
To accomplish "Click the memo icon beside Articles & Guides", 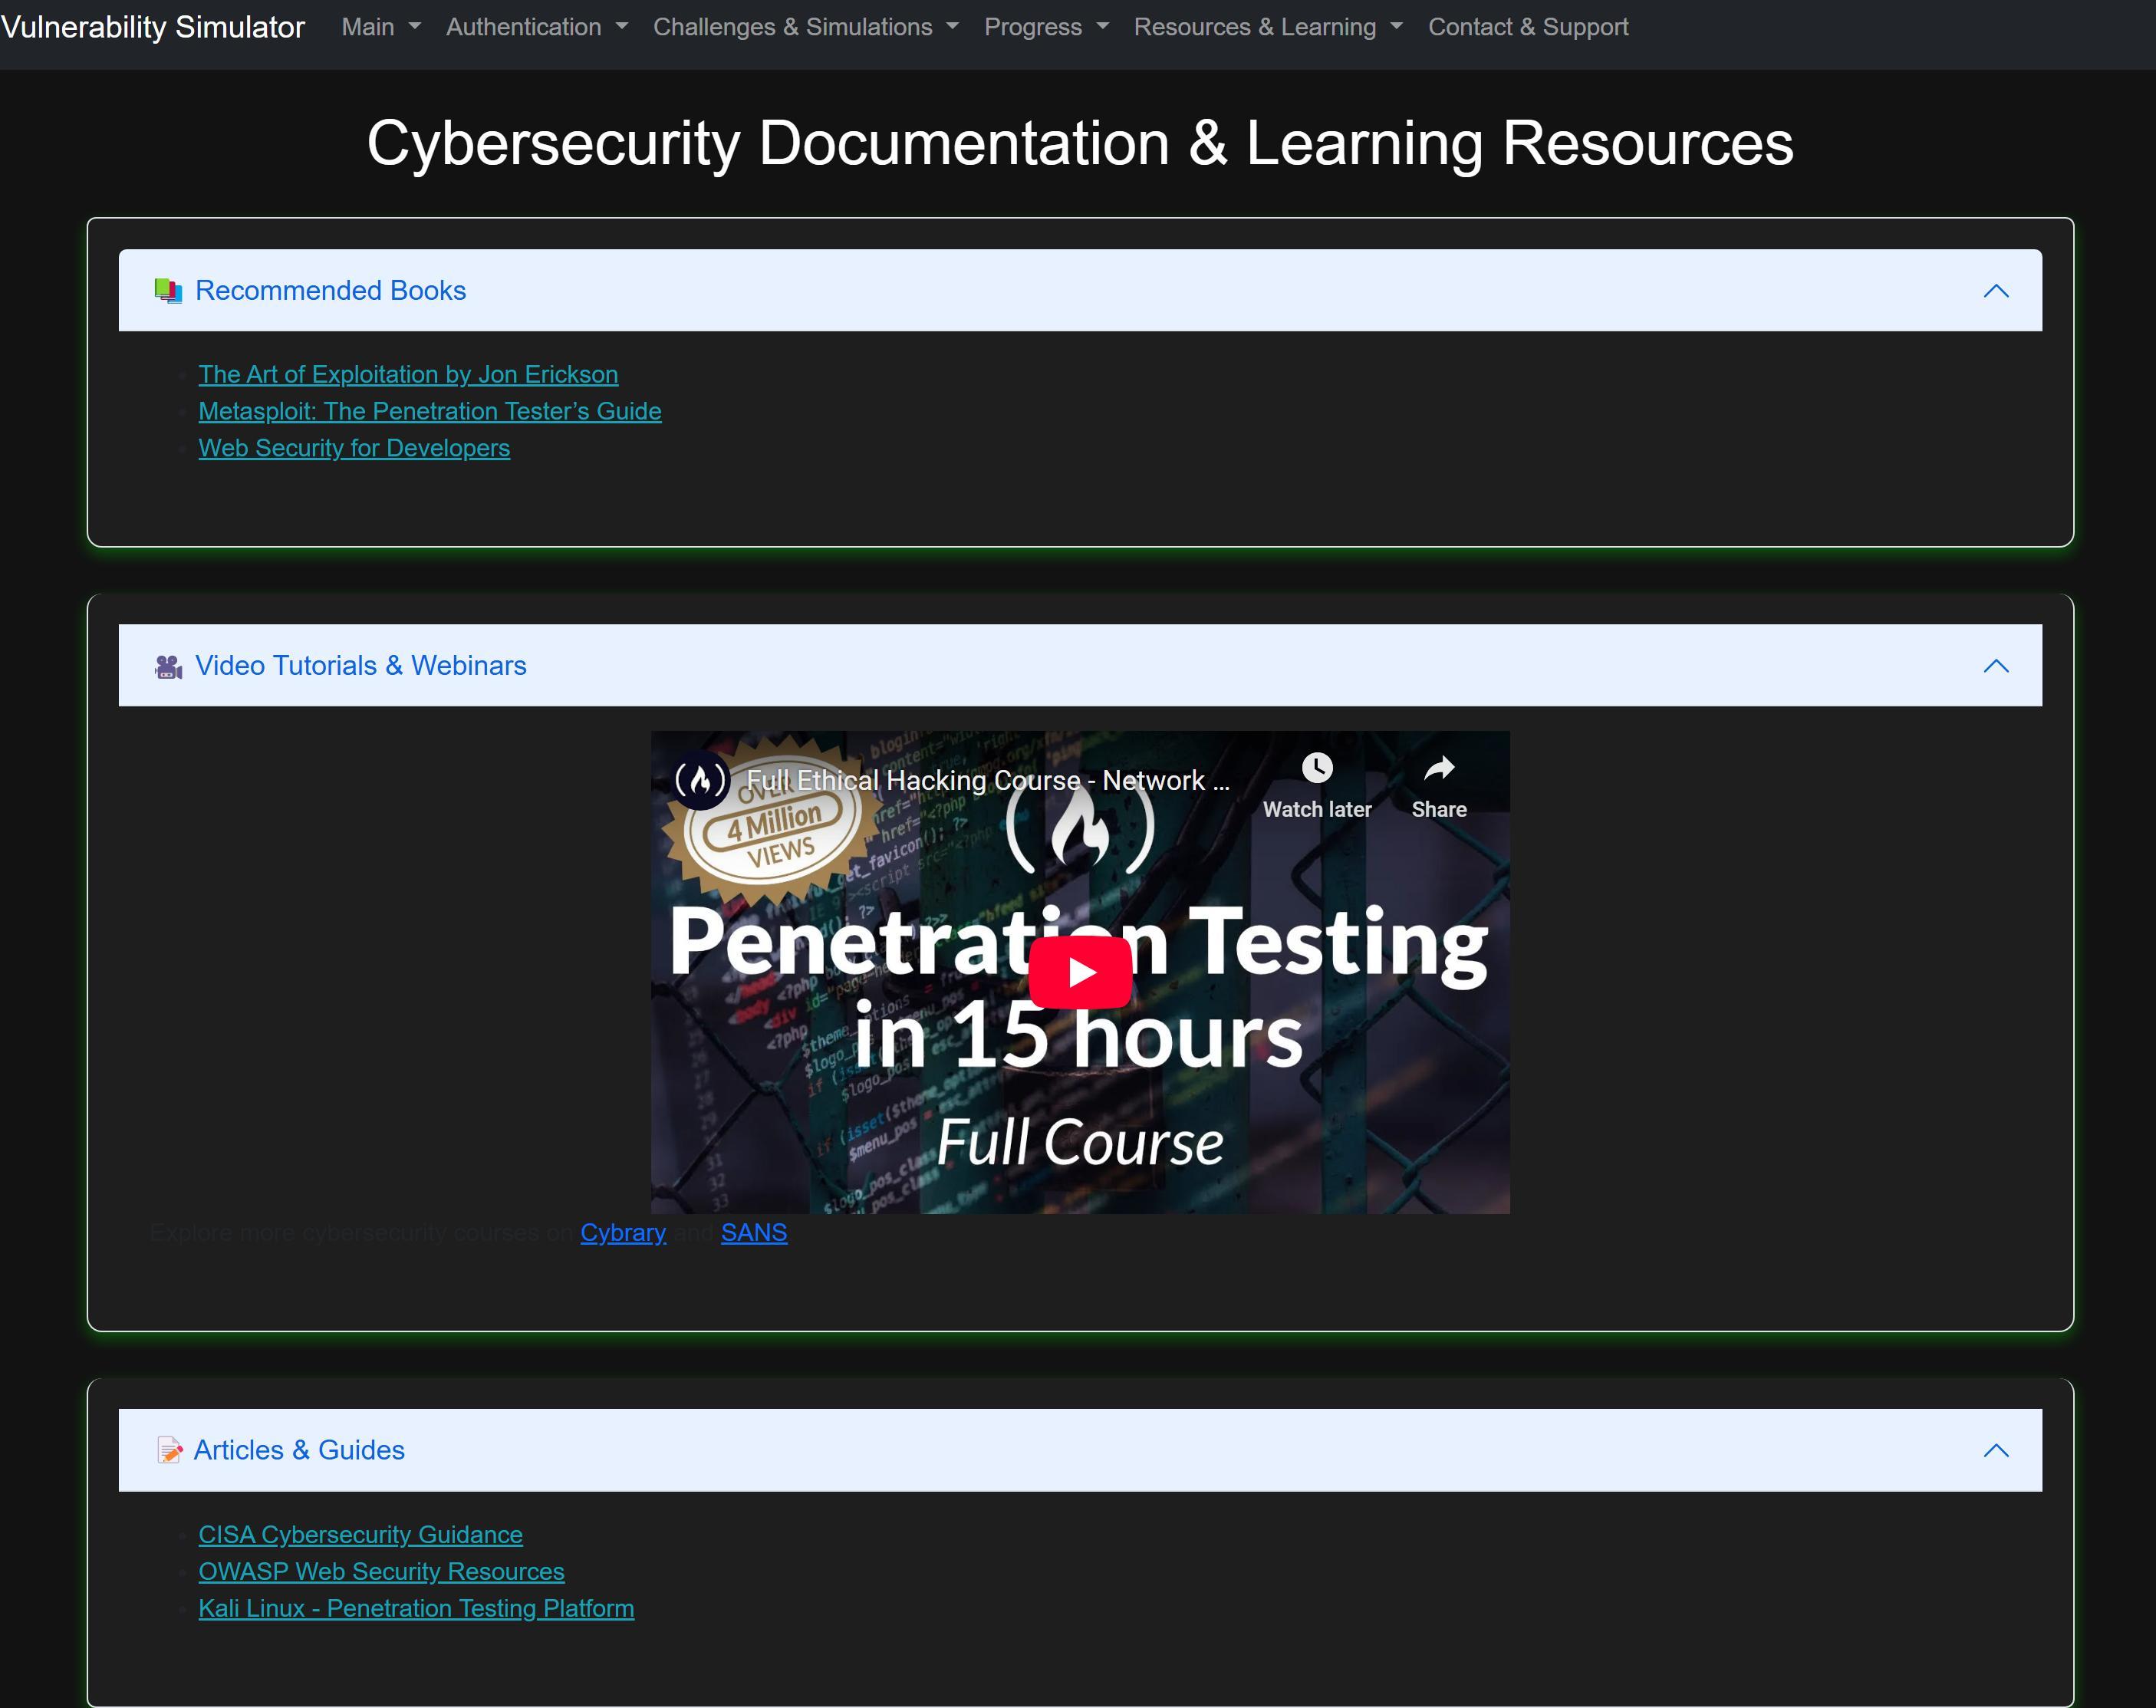I will tap(169, 1450).
